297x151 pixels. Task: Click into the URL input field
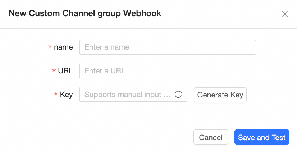(x=167, y=71)
